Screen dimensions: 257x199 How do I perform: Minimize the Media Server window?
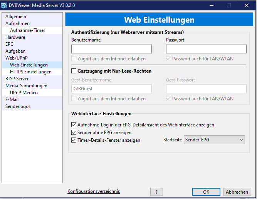tap(212, 5)
